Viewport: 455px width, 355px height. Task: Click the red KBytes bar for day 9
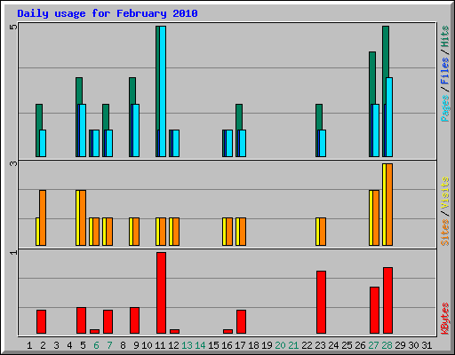pyautogui.click(x=134, y=320)
